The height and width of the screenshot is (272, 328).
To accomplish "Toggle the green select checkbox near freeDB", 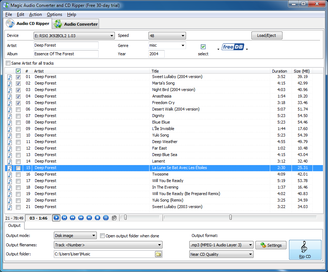I will pyautogui.click(x=203, y=47).
